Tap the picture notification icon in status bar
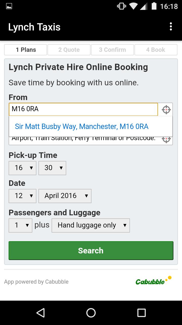This screenshot has width=182, height=325. (x=9, y=6)
